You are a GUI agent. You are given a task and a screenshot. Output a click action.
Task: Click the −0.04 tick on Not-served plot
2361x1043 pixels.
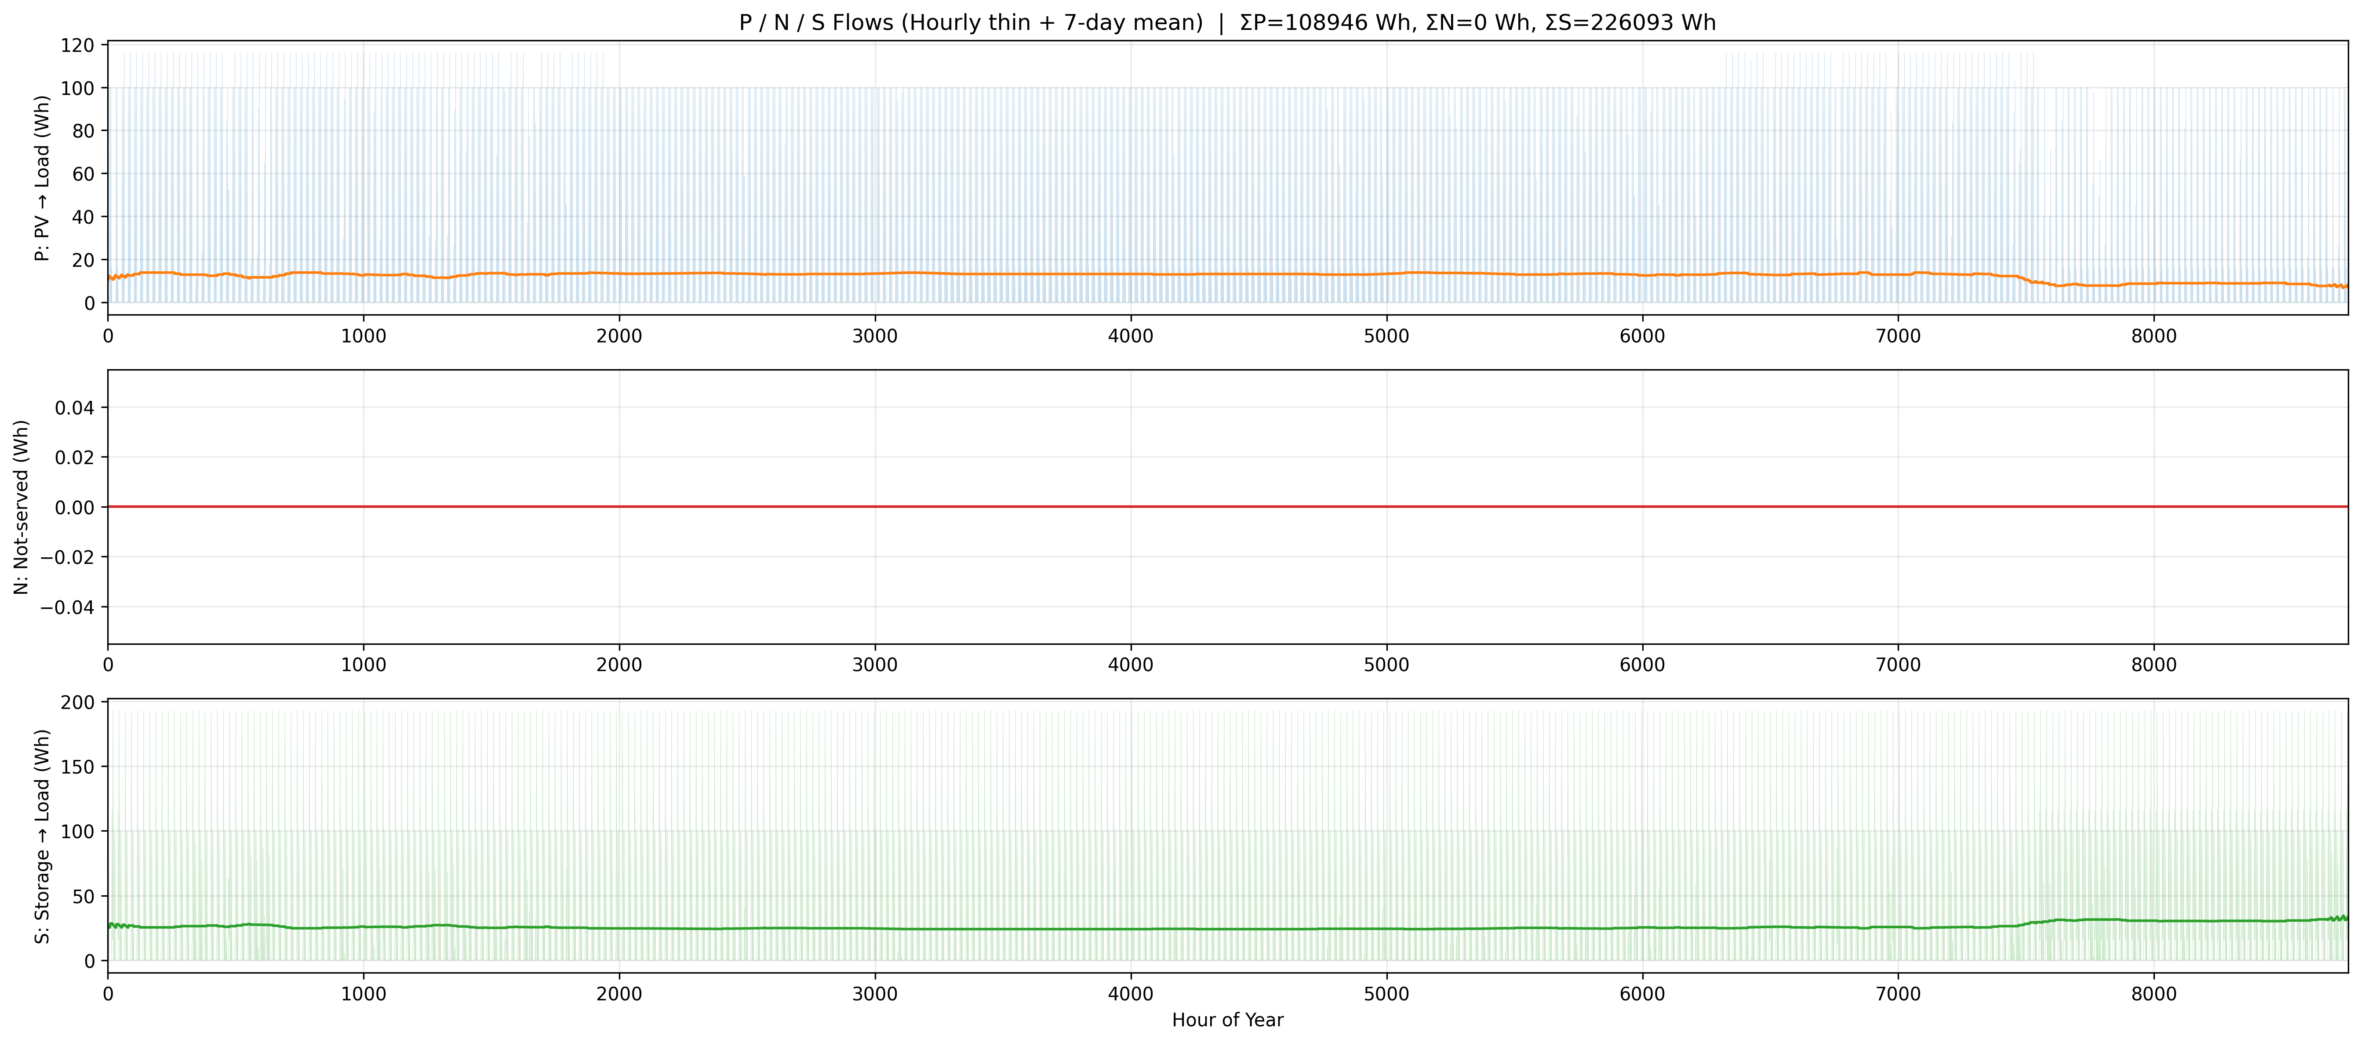point(68,608)
